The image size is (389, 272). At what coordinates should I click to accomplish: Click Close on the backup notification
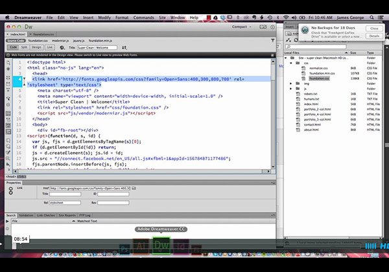(374, 28)
